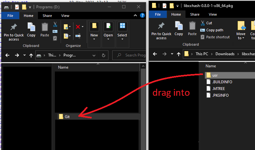The image size is (255, 150).
Task: Open Move to menu in libxxhash window
Action: [x=241, y=30]
